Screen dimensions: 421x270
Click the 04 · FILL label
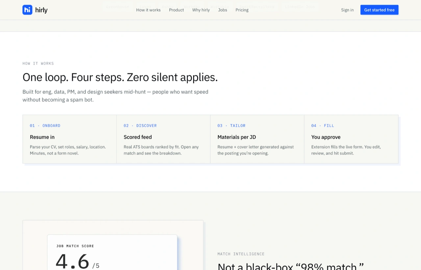coord(323,125)
